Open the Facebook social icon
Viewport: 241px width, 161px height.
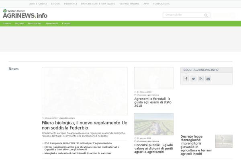186,79
